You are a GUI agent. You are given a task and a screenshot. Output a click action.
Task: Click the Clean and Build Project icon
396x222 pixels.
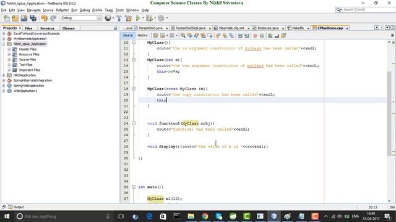pyautogui.click(x=128, y=18)
